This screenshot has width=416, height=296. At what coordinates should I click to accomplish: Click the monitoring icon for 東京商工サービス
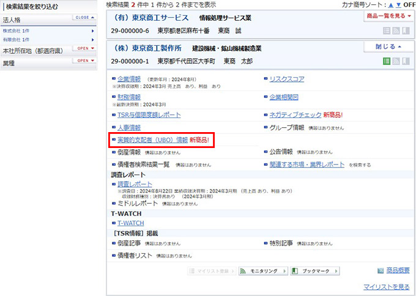click(396, 31)
